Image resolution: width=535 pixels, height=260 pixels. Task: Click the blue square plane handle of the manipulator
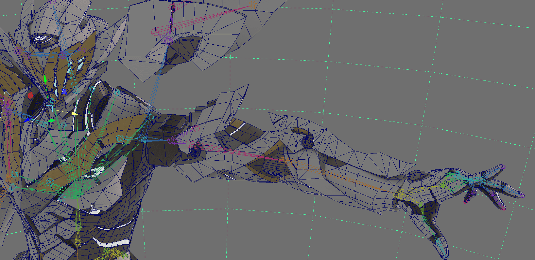click(x=64, y=92)
